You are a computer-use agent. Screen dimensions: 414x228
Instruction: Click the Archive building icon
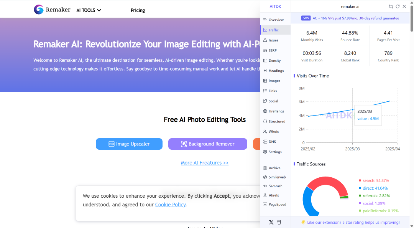pos(265,168)
